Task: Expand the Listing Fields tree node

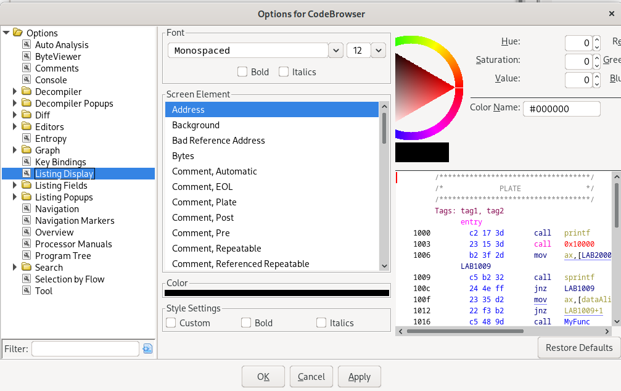Action: pyautogui.click(x=15, y=185)
